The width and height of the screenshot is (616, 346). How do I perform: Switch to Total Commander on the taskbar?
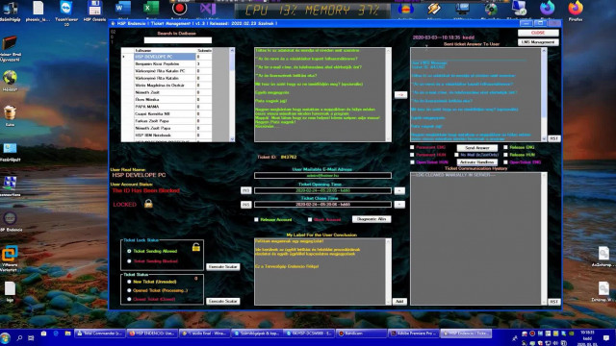click(100, 334)
